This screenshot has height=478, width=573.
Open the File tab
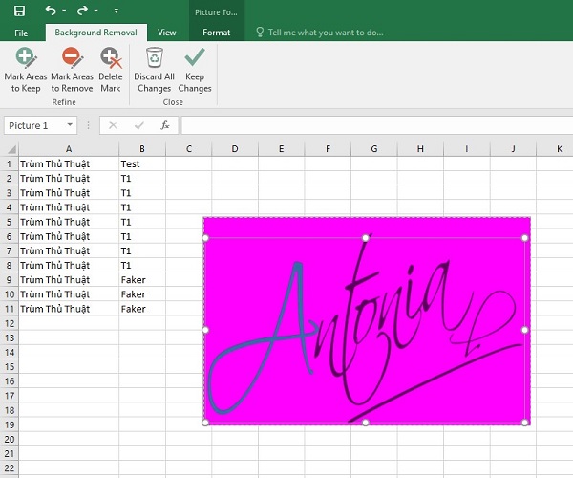(21, 33)
